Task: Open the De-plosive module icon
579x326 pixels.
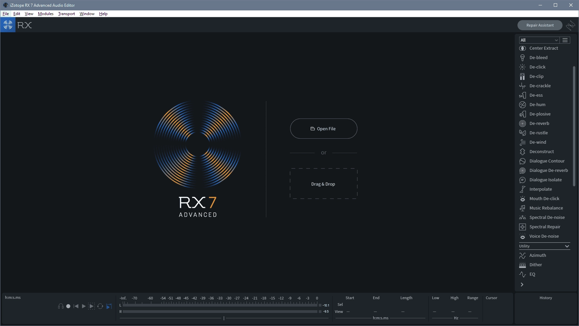Action: click(x=523, y=114)
